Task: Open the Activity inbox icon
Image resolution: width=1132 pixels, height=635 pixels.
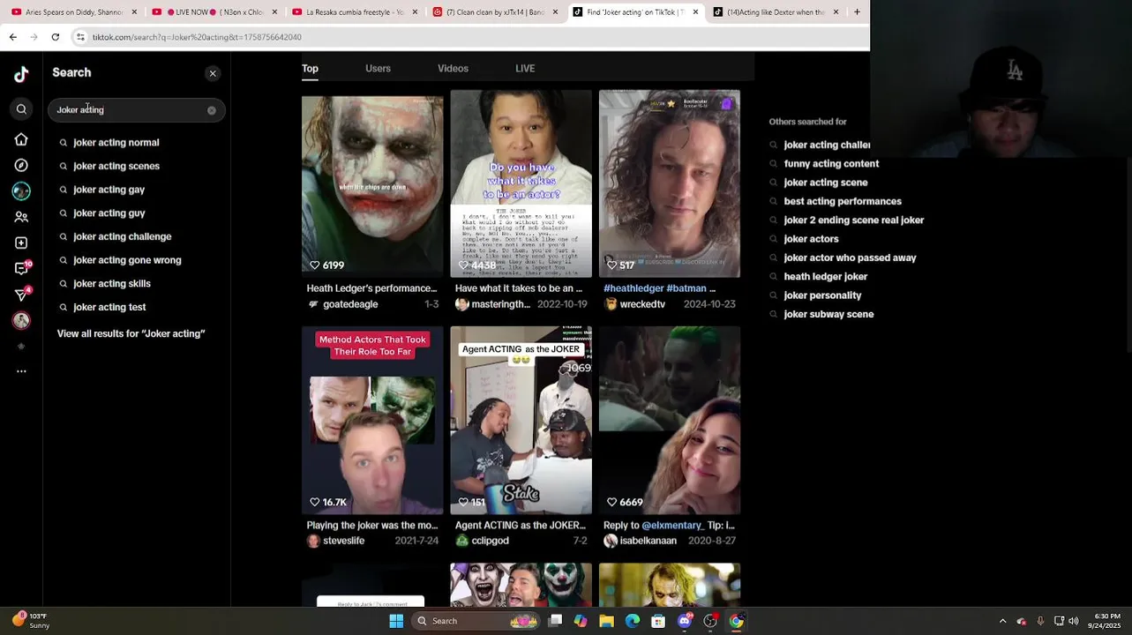Action: coord(22,268)
